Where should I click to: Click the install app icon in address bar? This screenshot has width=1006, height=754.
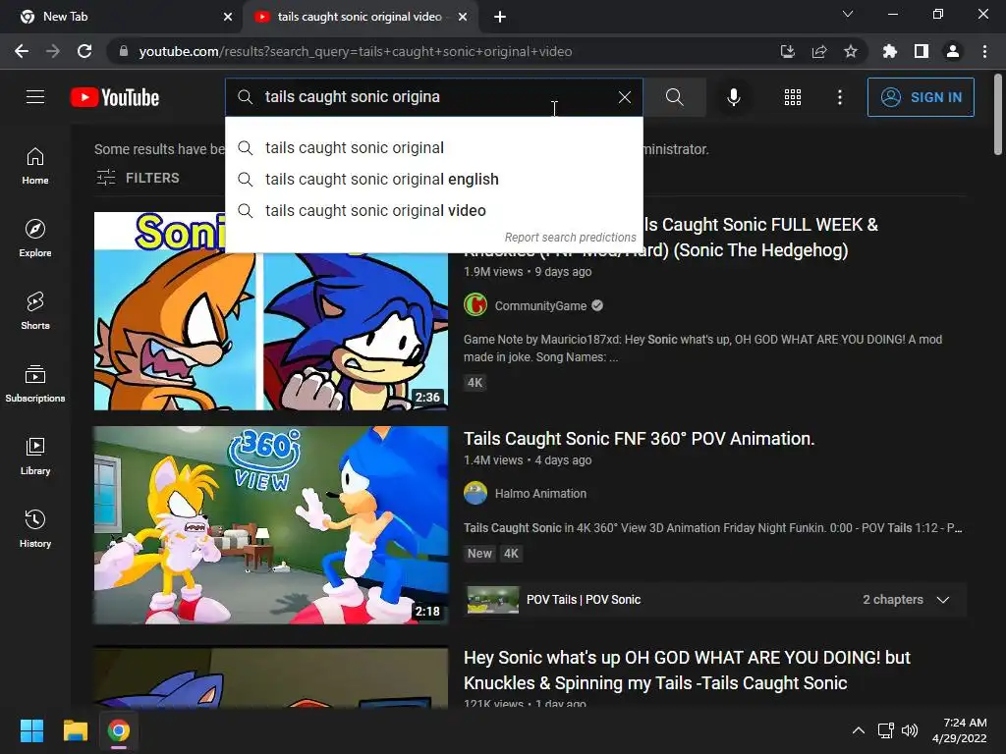click(x=787, y=51)
